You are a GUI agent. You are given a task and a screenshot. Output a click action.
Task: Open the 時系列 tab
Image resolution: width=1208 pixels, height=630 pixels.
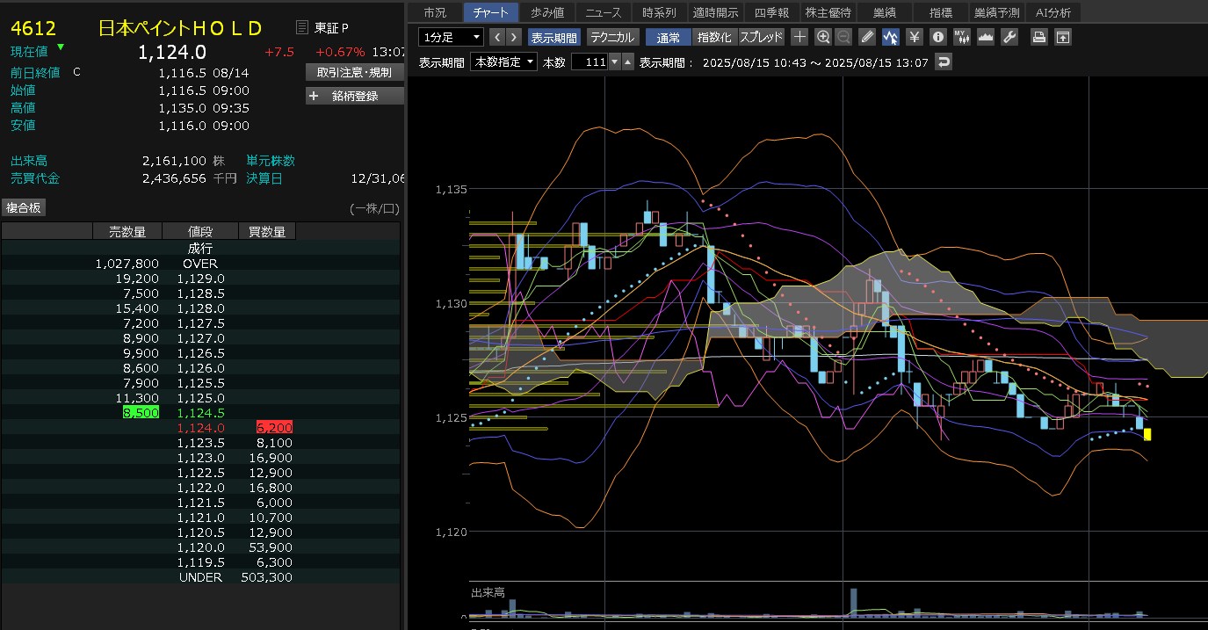coord(659,12)
